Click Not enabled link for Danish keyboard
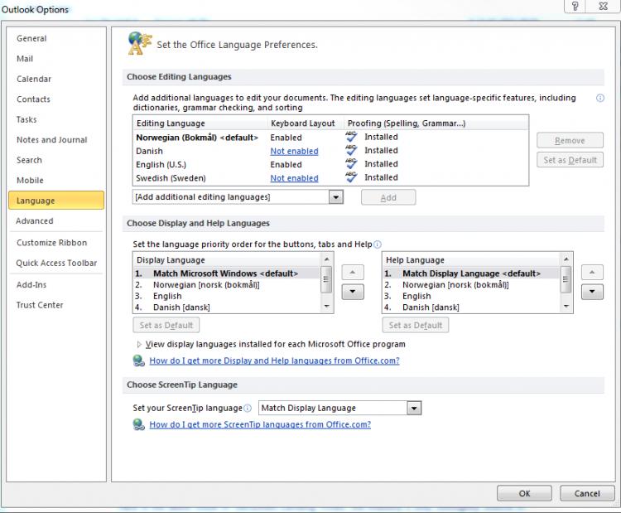Image resolution: width=621 pixels, height=513 pixels. pos(294,152)
